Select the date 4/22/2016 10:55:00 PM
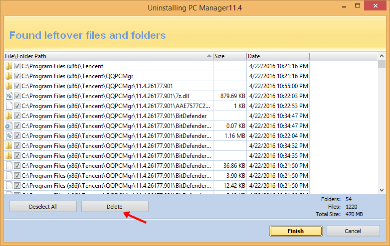The height and width of the screenshot is (246, 390). pyautogui.click(x=279, y=86)
